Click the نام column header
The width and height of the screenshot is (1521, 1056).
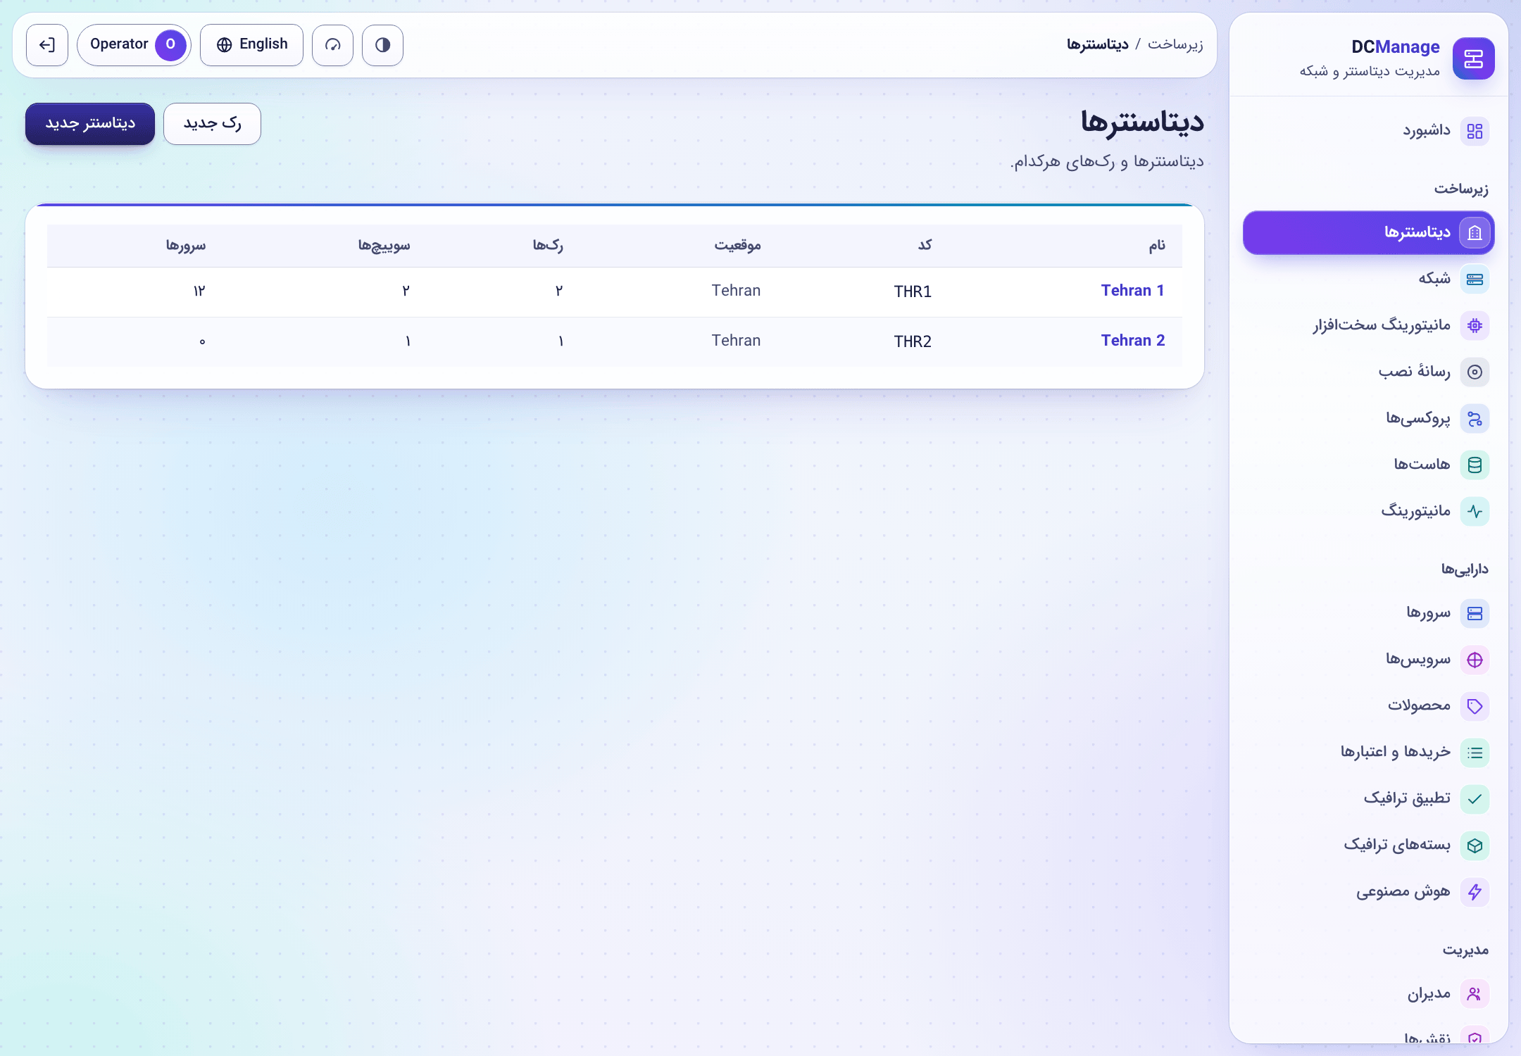[1157, 245]
